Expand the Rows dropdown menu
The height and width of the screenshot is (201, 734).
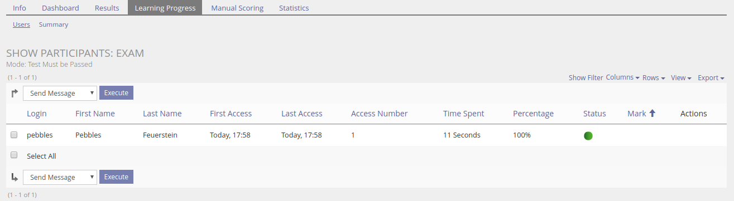(654, 78)
